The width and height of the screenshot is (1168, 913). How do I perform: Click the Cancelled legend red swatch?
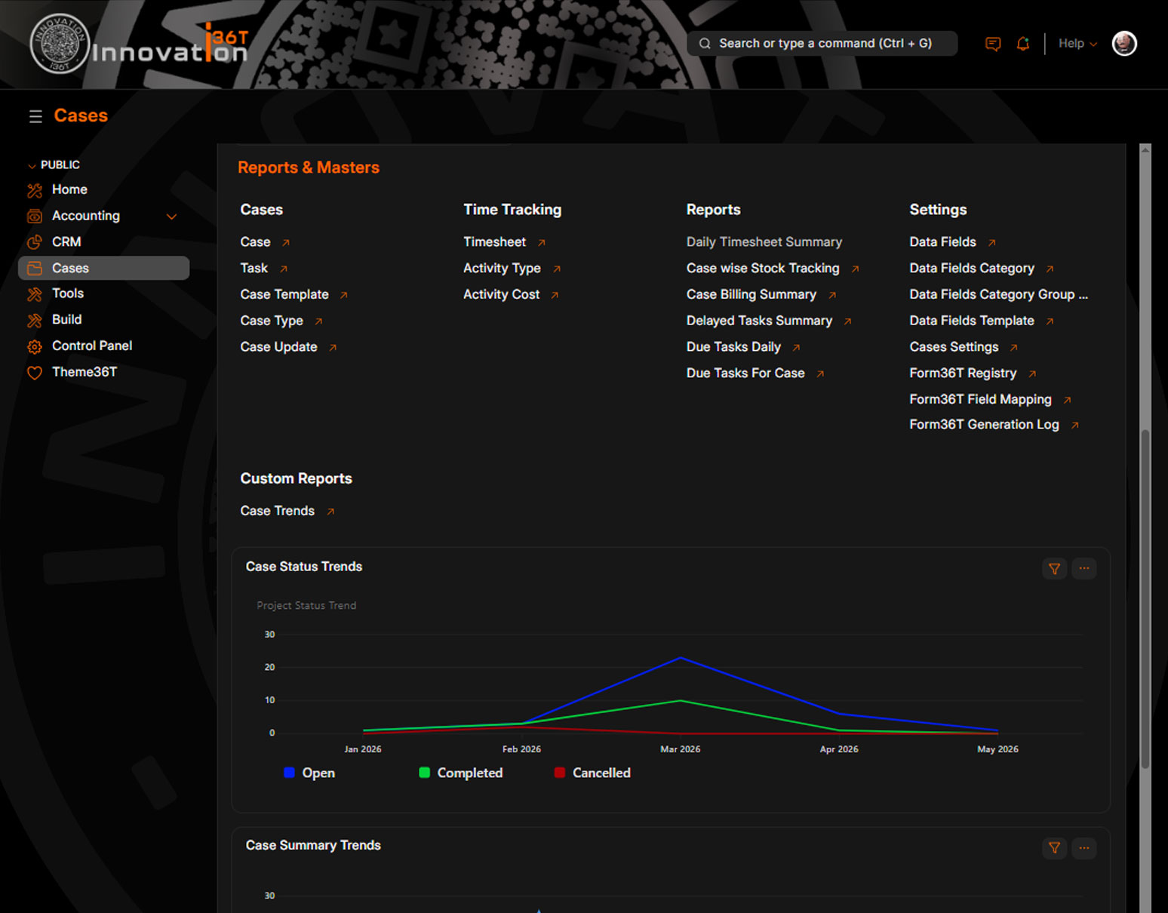tap(560, 773)
